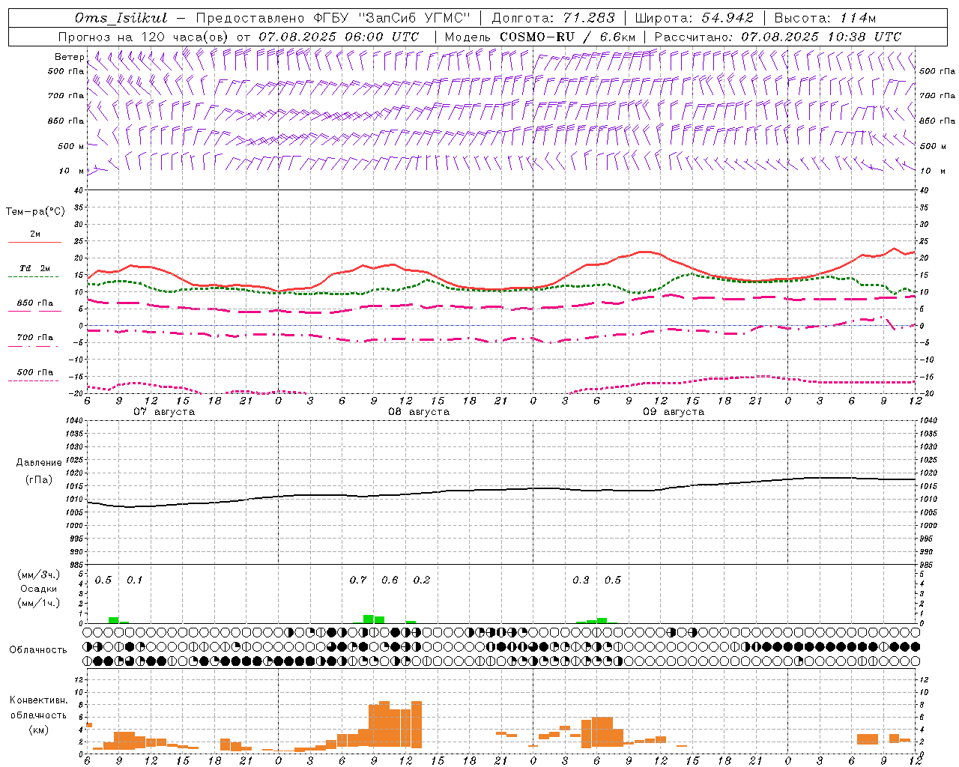Click the green precipitation bar below value 0.7
This screenshot has height=767, width=959.
coord(369,619)
